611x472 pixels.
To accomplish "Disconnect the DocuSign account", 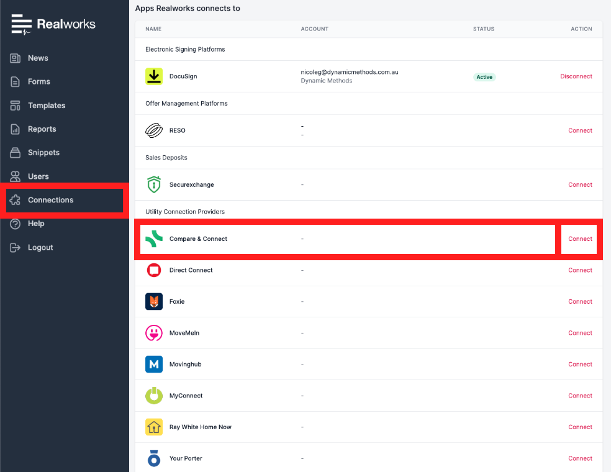I will [x=576, y=76].
